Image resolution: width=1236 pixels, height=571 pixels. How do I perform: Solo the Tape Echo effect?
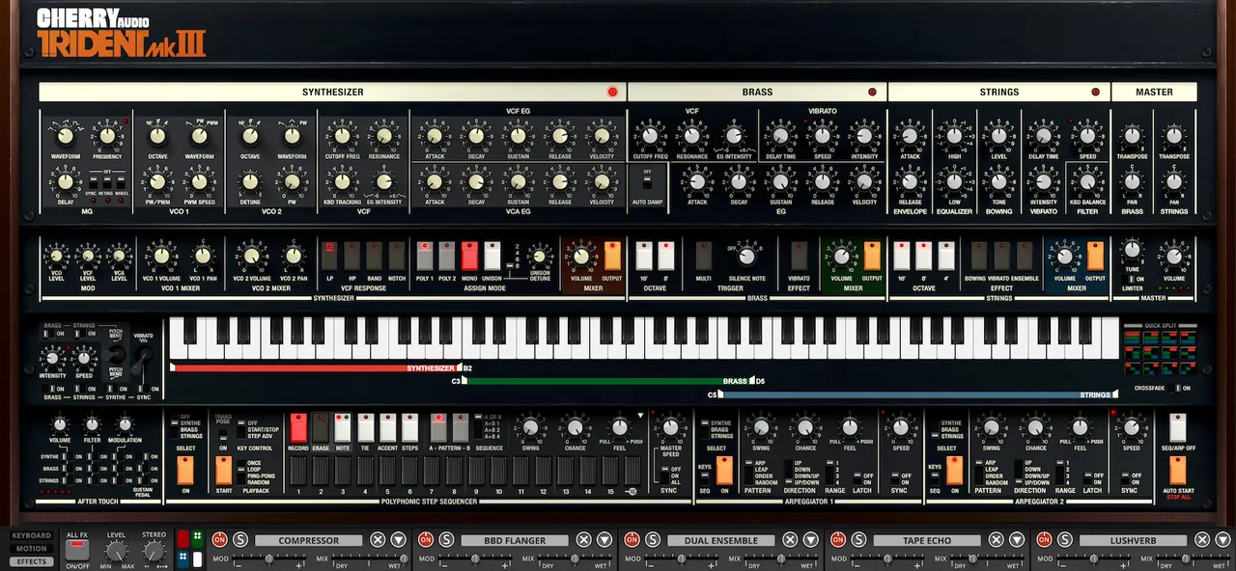pyautogui.click(x=858, y=540)
